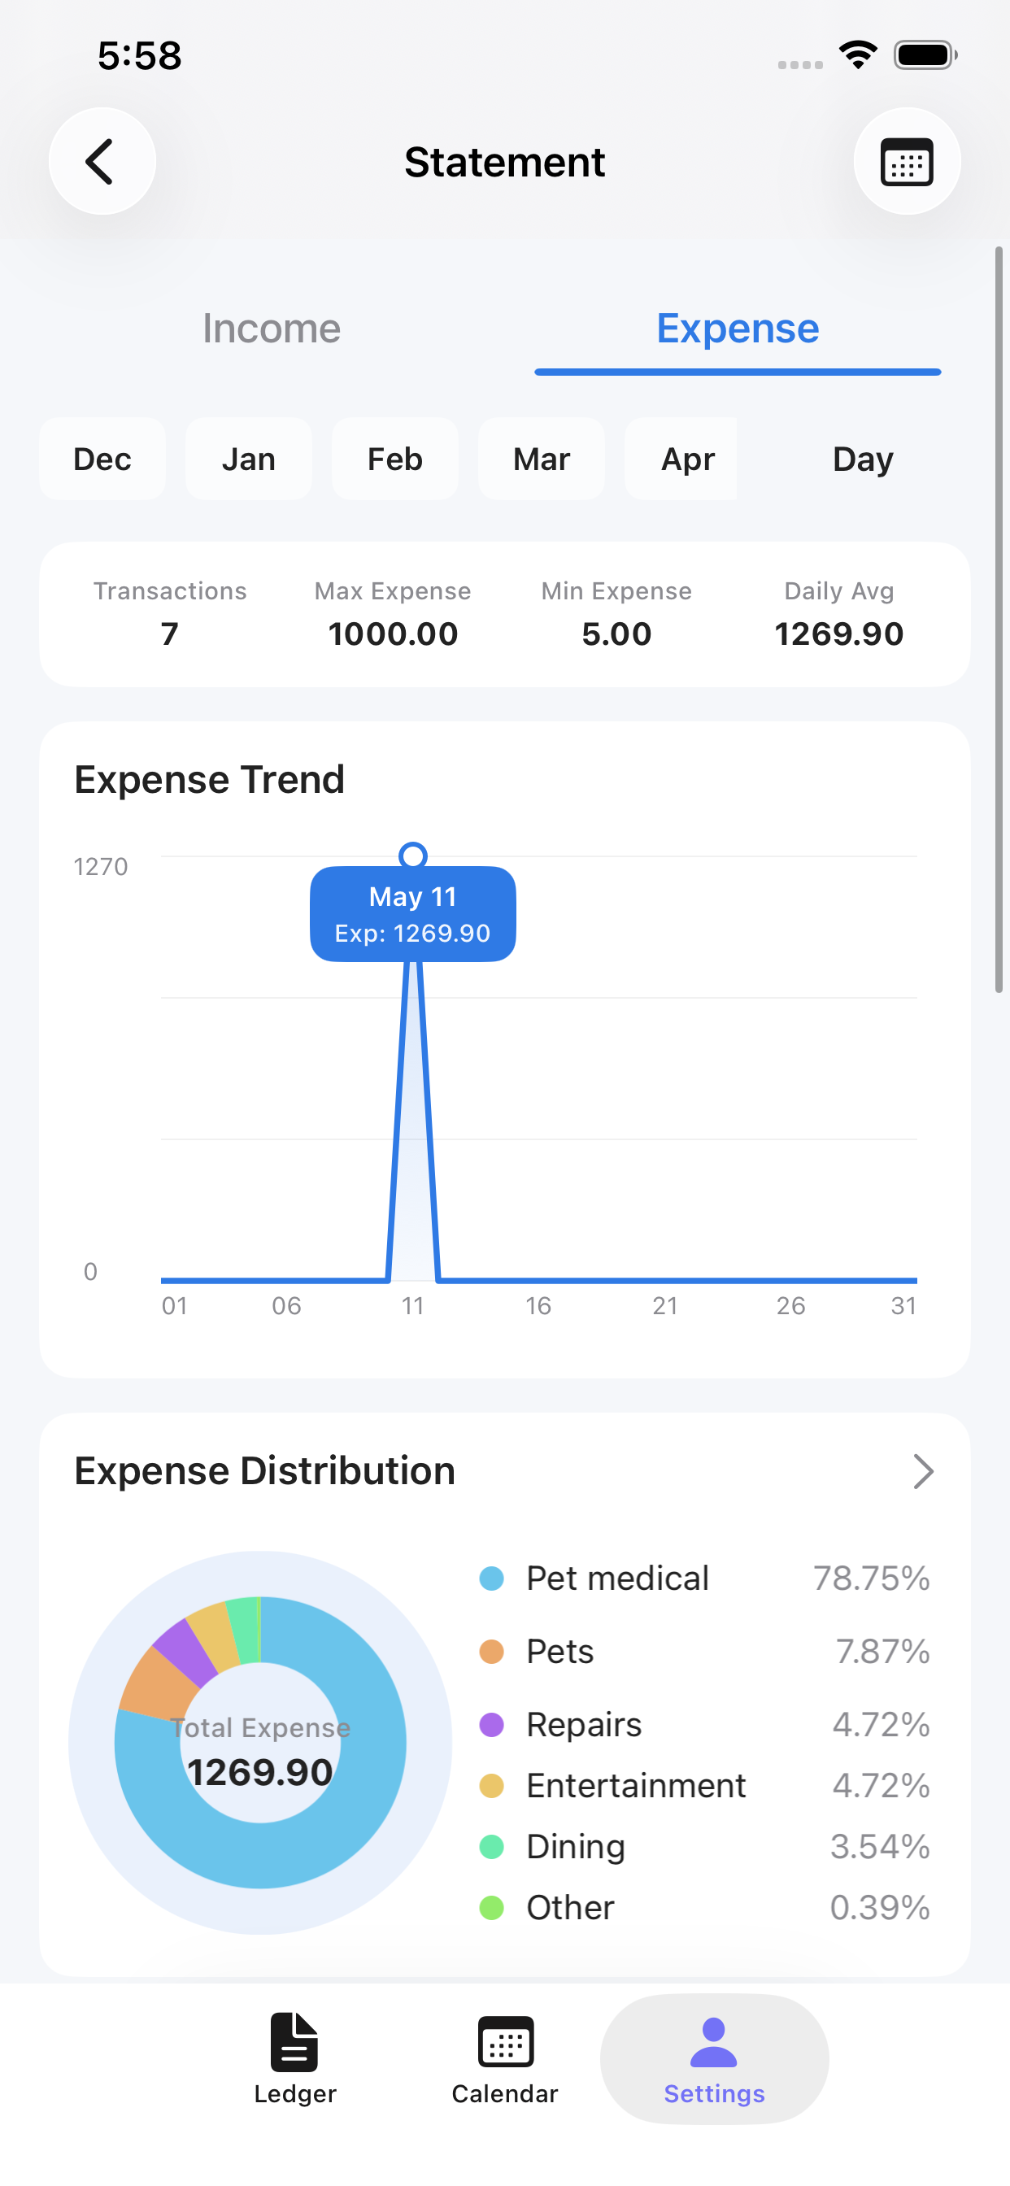Viewport: 1010px width, 2186px height.
Task: Open the calendar date picker icon
Action: click(907, 161)
